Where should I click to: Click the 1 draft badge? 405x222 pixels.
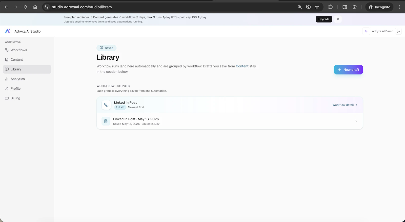pos(120,107)
